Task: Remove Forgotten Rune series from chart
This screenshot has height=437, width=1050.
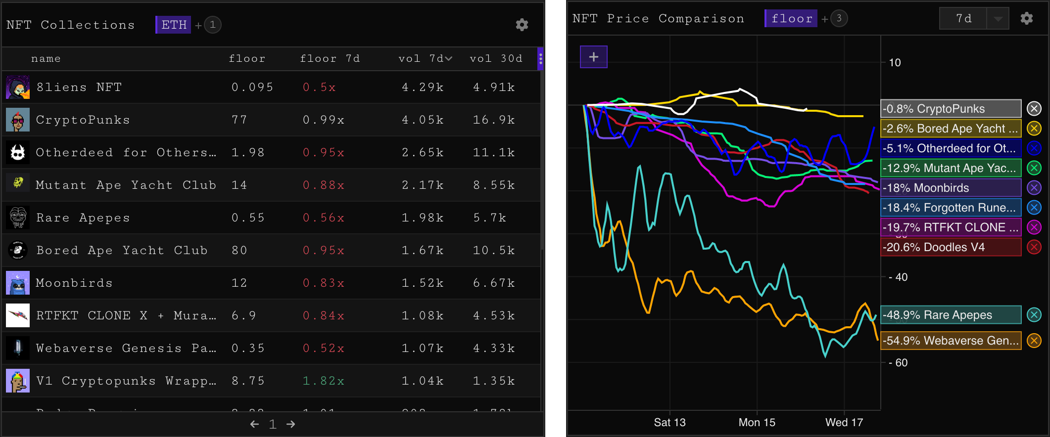Action: tap(1034, 208)
